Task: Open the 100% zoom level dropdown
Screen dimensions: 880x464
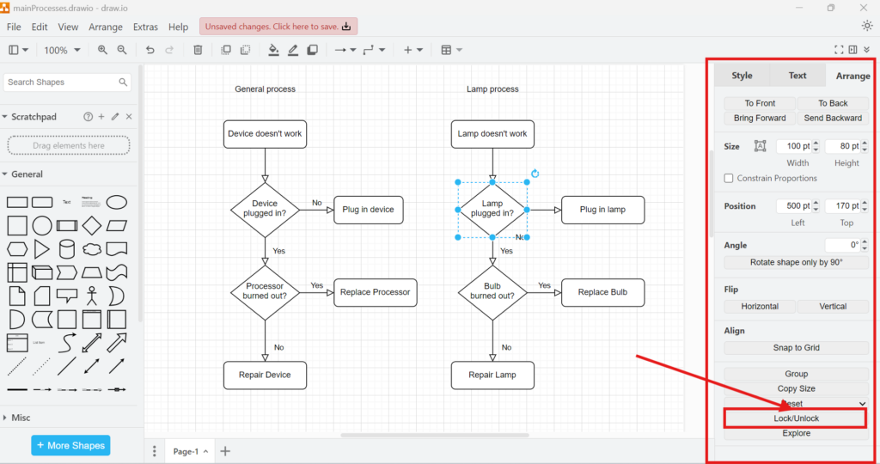Action: click(x=62, y=50)
